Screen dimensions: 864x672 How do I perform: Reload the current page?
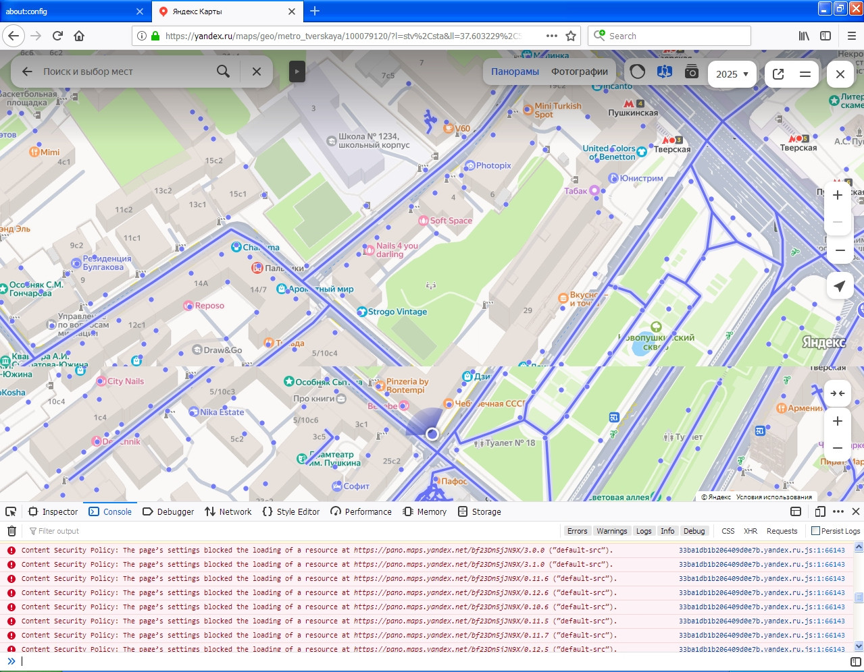57,36
